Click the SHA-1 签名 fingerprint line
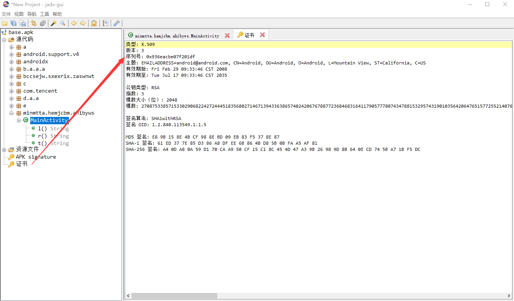The height and width of the screenshot is (301, 514). click(221, 143)
